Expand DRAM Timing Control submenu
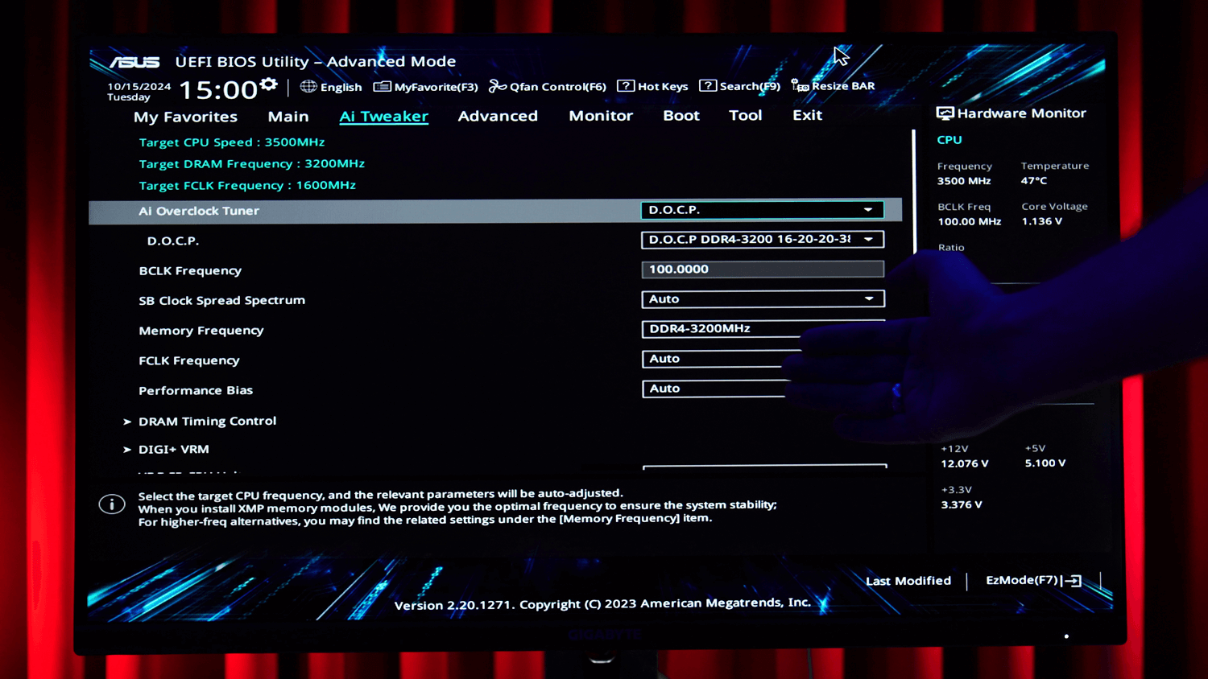The width and height of the screenshot is (1208, 679). (x=207, y=421)
